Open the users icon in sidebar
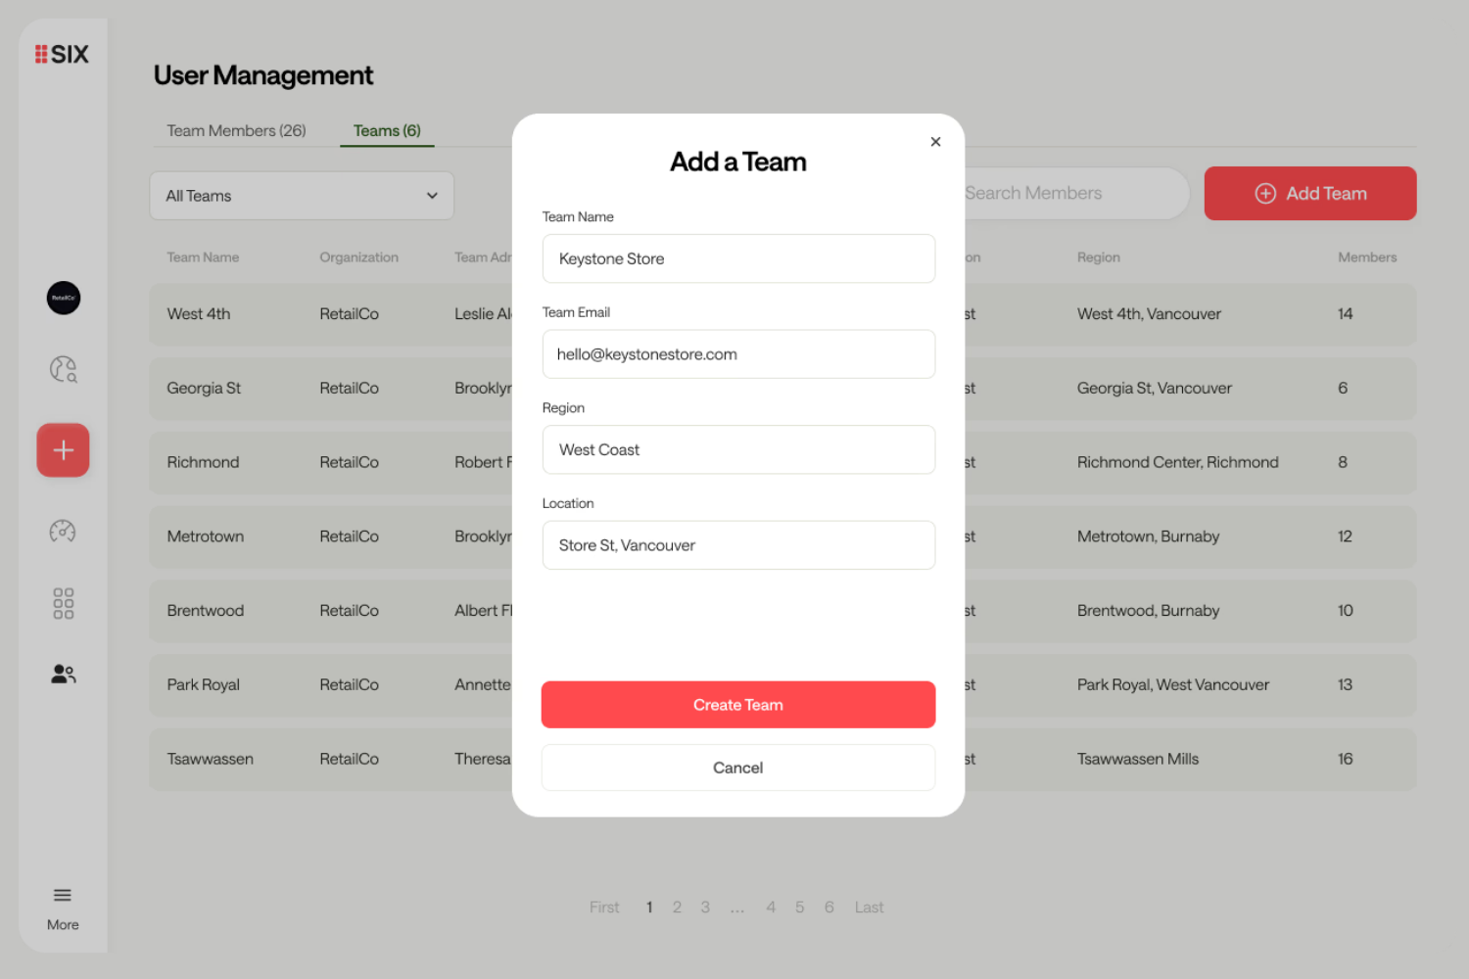This screenshot has width=1469, height=979. (x=64, y=674)
